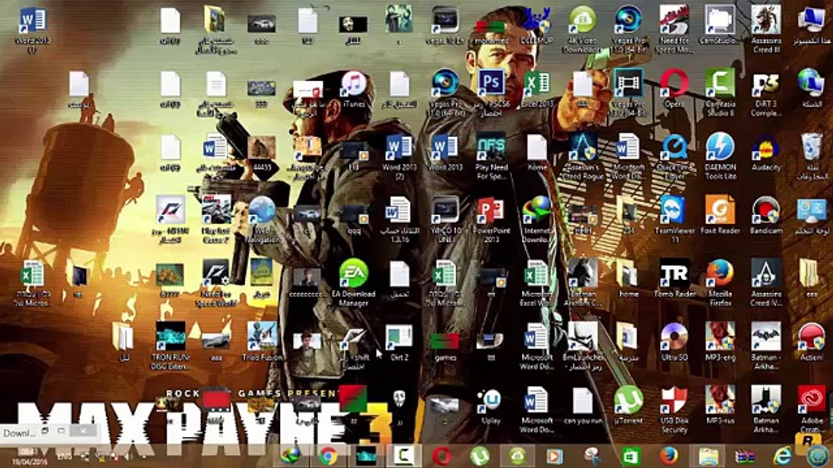The image size is (833, 468).
Task: Open the Recycle Bin
Action: tap(812, 157)
